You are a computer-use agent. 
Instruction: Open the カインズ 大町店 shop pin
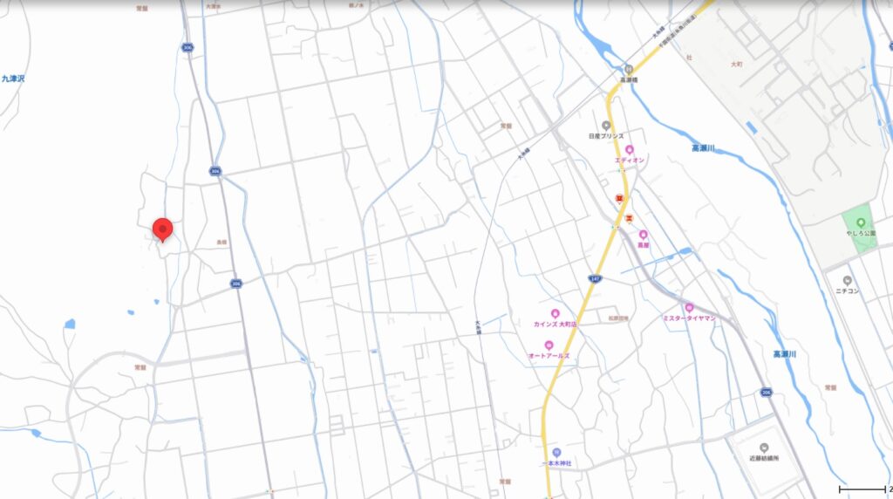(555, 313)
